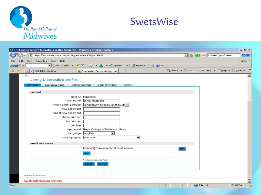The image size is (261, 195).
Task: Expand the address bar URL dropdown
Action: click(186, 55)
